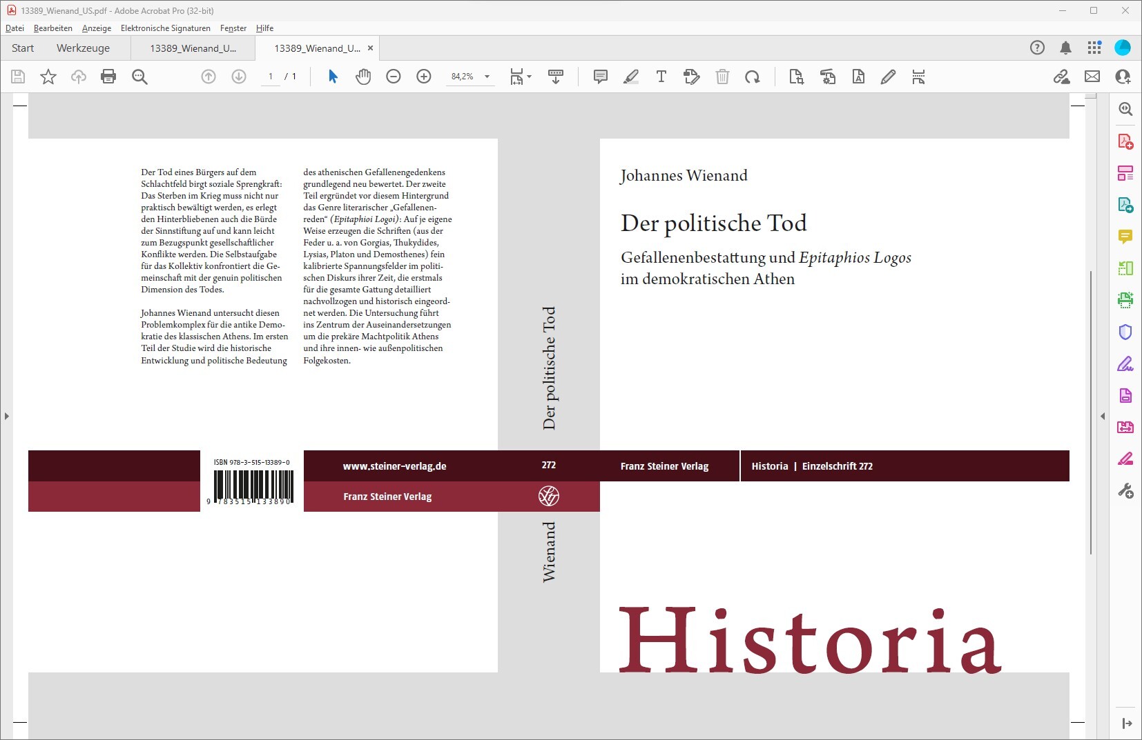Click the Save file icon
This screenshot has width=1142, height=740.
coord(19,77)
